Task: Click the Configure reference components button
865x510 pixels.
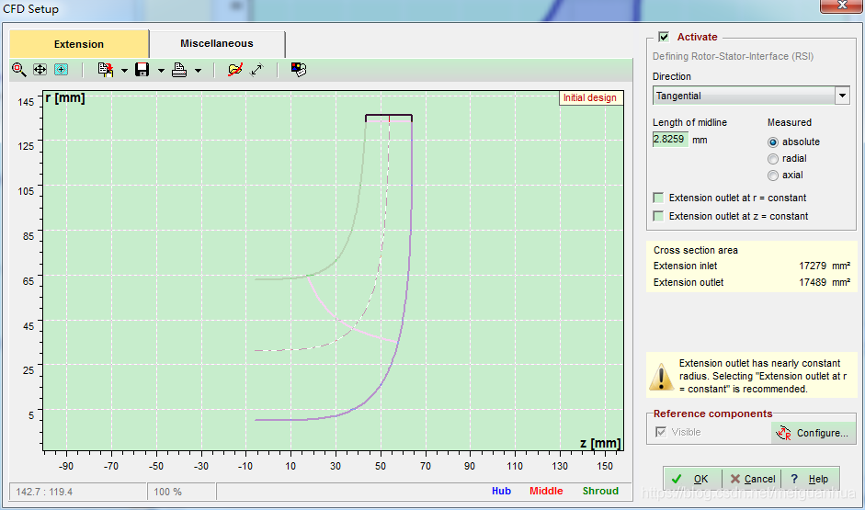Action: (814, 433)
